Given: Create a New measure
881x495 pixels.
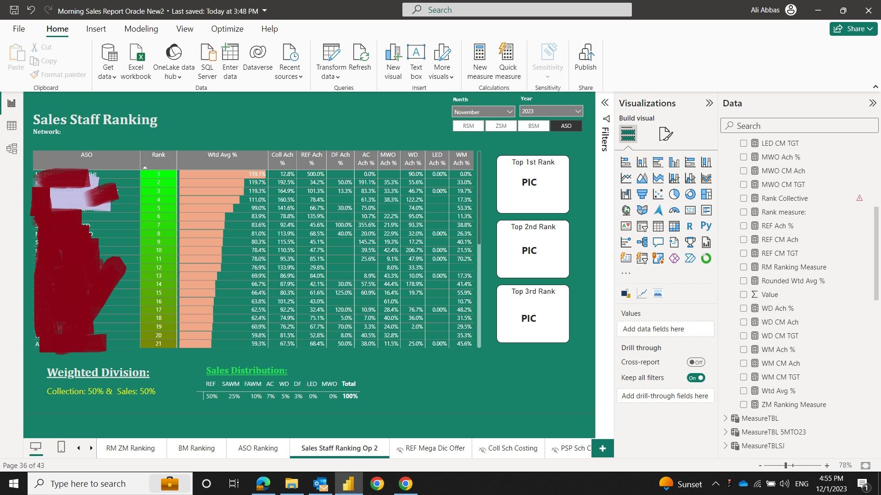Looking at the screenshot, I should tap(480, 61).
